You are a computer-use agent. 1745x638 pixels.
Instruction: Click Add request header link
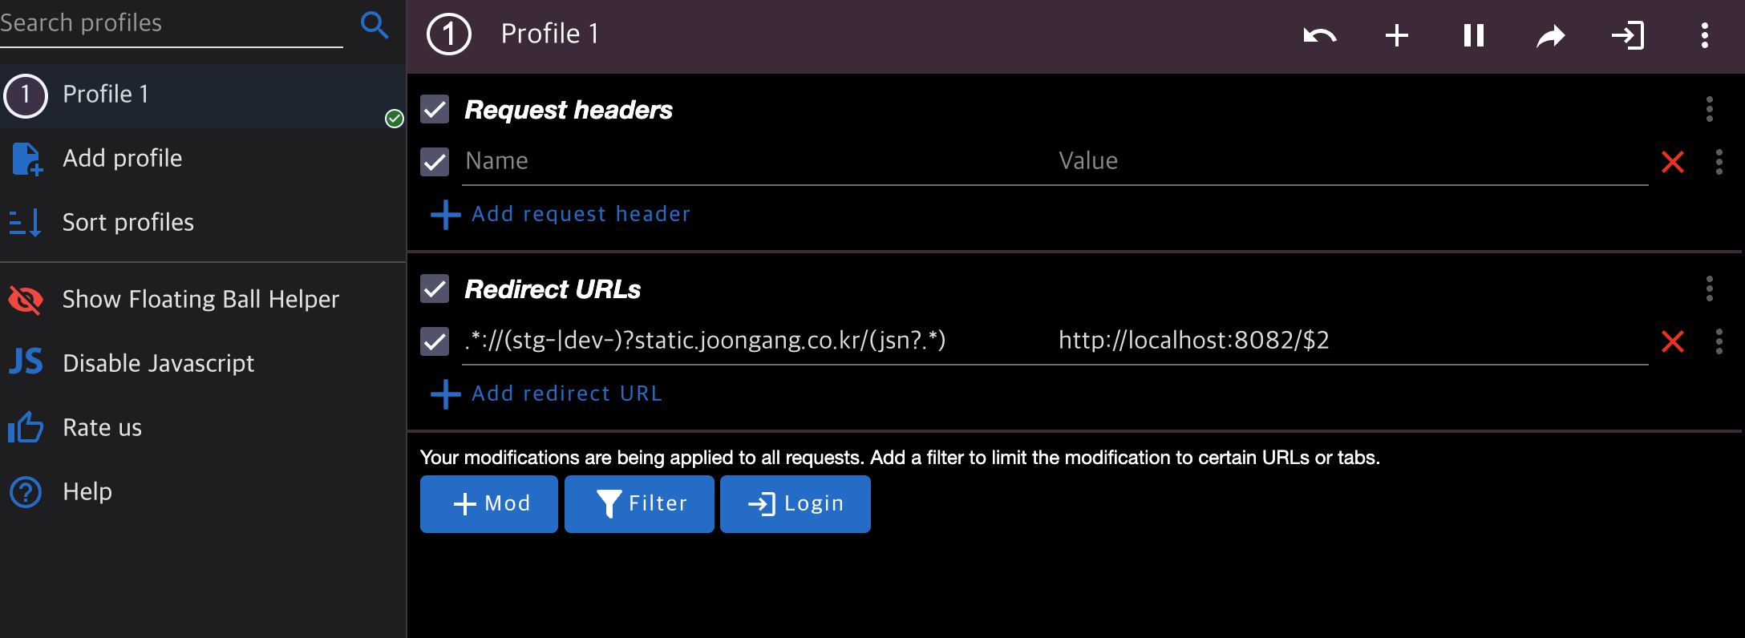pyautogui.click(x=580, y=214)
